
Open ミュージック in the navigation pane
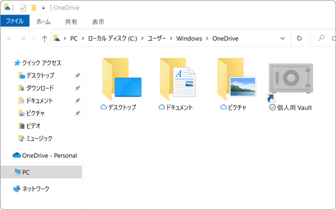pyautogui.click(x=35, y=139)
